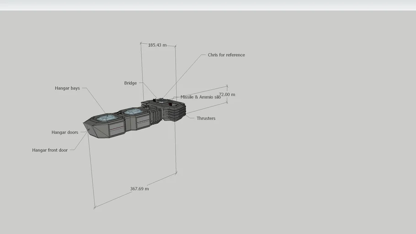416x234 pixels.
Task: Click the bottom-left endpoint of 367.69 m dimension
Action: [x=95, y=208]
